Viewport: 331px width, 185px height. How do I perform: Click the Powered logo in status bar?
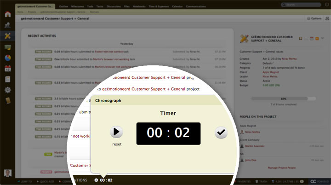click(320, 181)
